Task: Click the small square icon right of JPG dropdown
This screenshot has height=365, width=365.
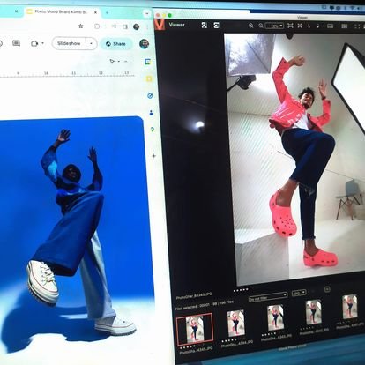Action: click(x=327, y=289)
